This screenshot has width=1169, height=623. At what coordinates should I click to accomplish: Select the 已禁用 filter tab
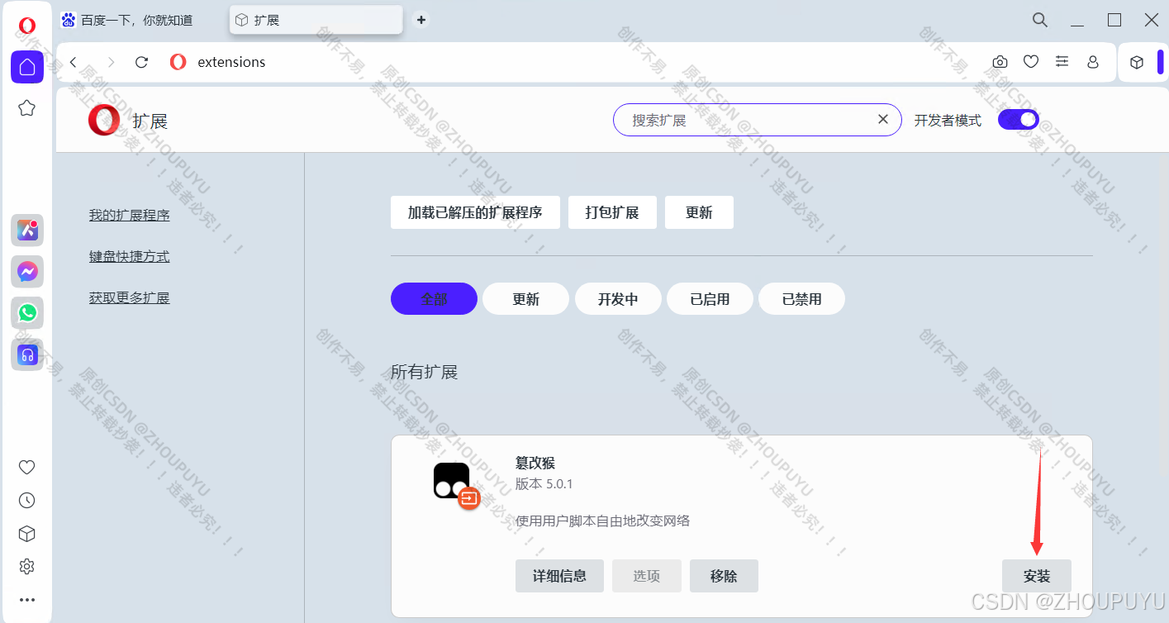(x=801, y=299)
